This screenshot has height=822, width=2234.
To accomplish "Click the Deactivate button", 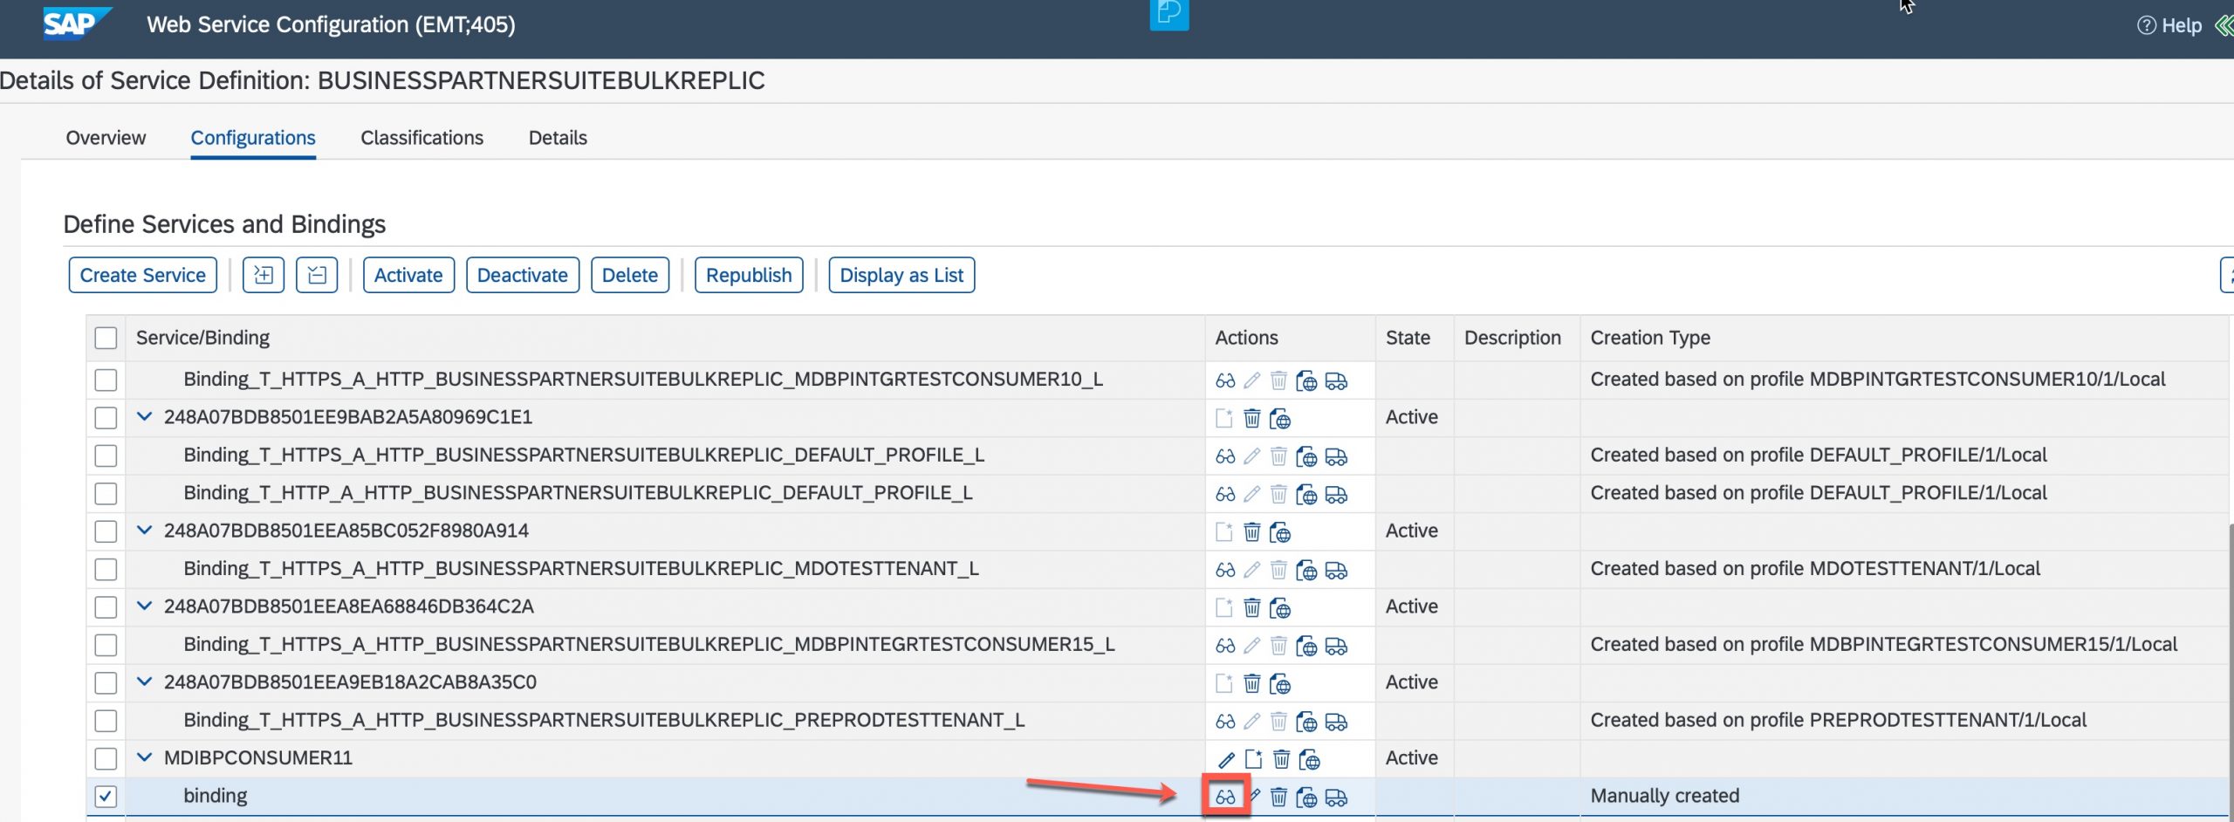I will tap(522, 275).
